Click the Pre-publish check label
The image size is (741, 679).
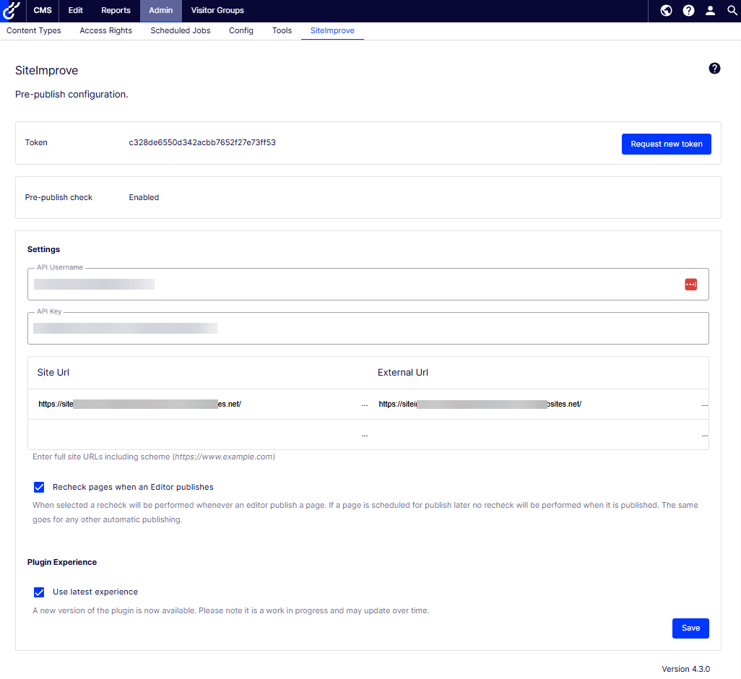(58, 197)
